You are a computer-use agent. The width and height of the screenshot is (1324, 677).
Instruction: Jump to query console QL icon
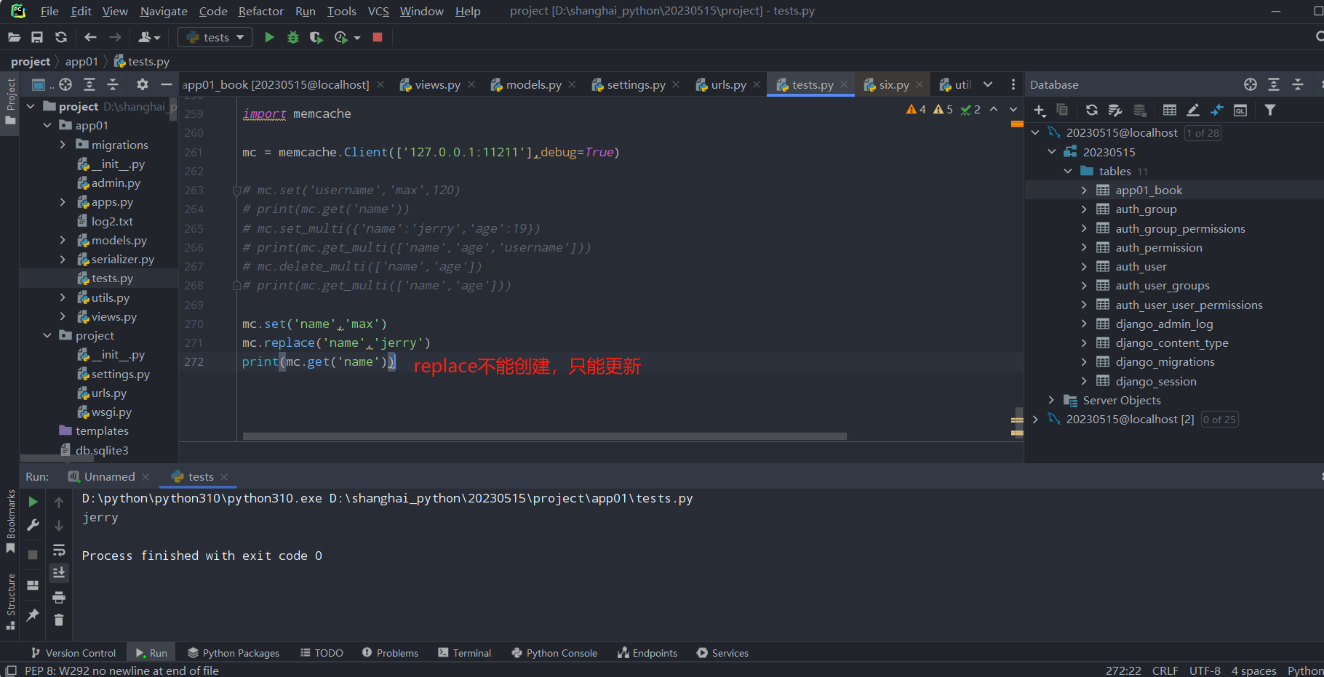[1240, 110]
